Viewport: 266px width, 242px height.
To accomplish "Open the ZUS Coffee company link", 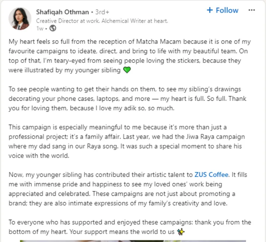I will pos(211,175).
